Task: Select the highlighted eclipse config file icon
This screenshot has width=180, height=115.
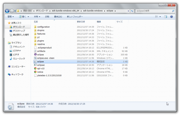Action: click(35, 61)
